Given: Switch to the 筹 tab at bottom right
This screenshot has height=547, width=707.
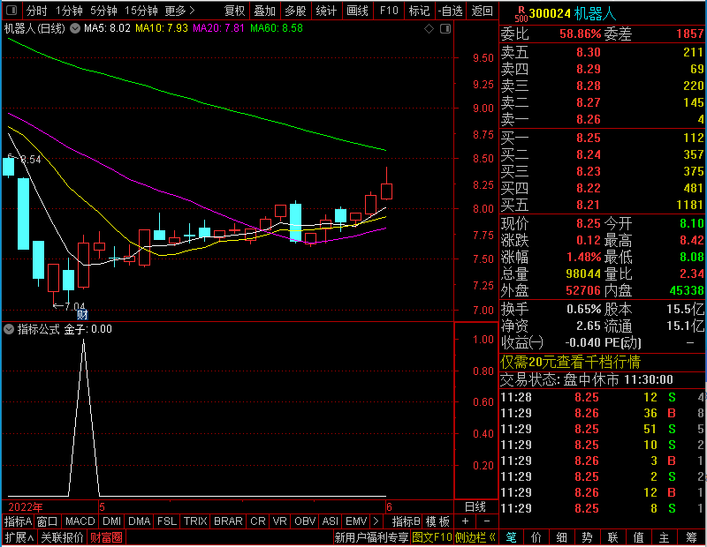Looking at the screenshot, I should click(691, 537).
